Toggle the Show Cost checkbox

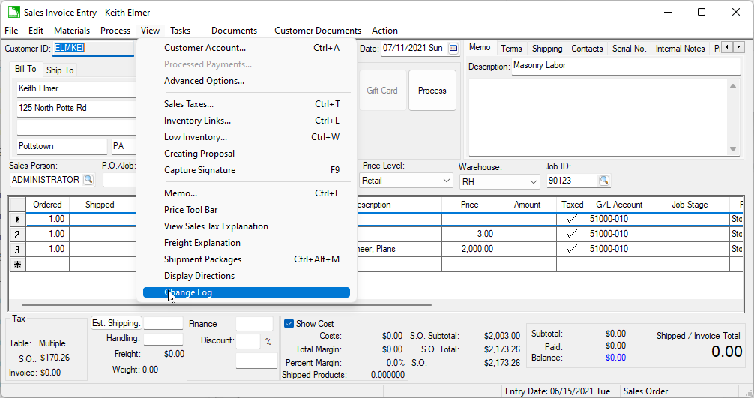pyautogui.click(x=289, y=324)
